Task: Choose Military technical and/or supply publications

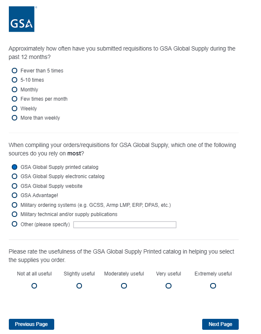Action: pyautogui.click(x=15, y=214)
